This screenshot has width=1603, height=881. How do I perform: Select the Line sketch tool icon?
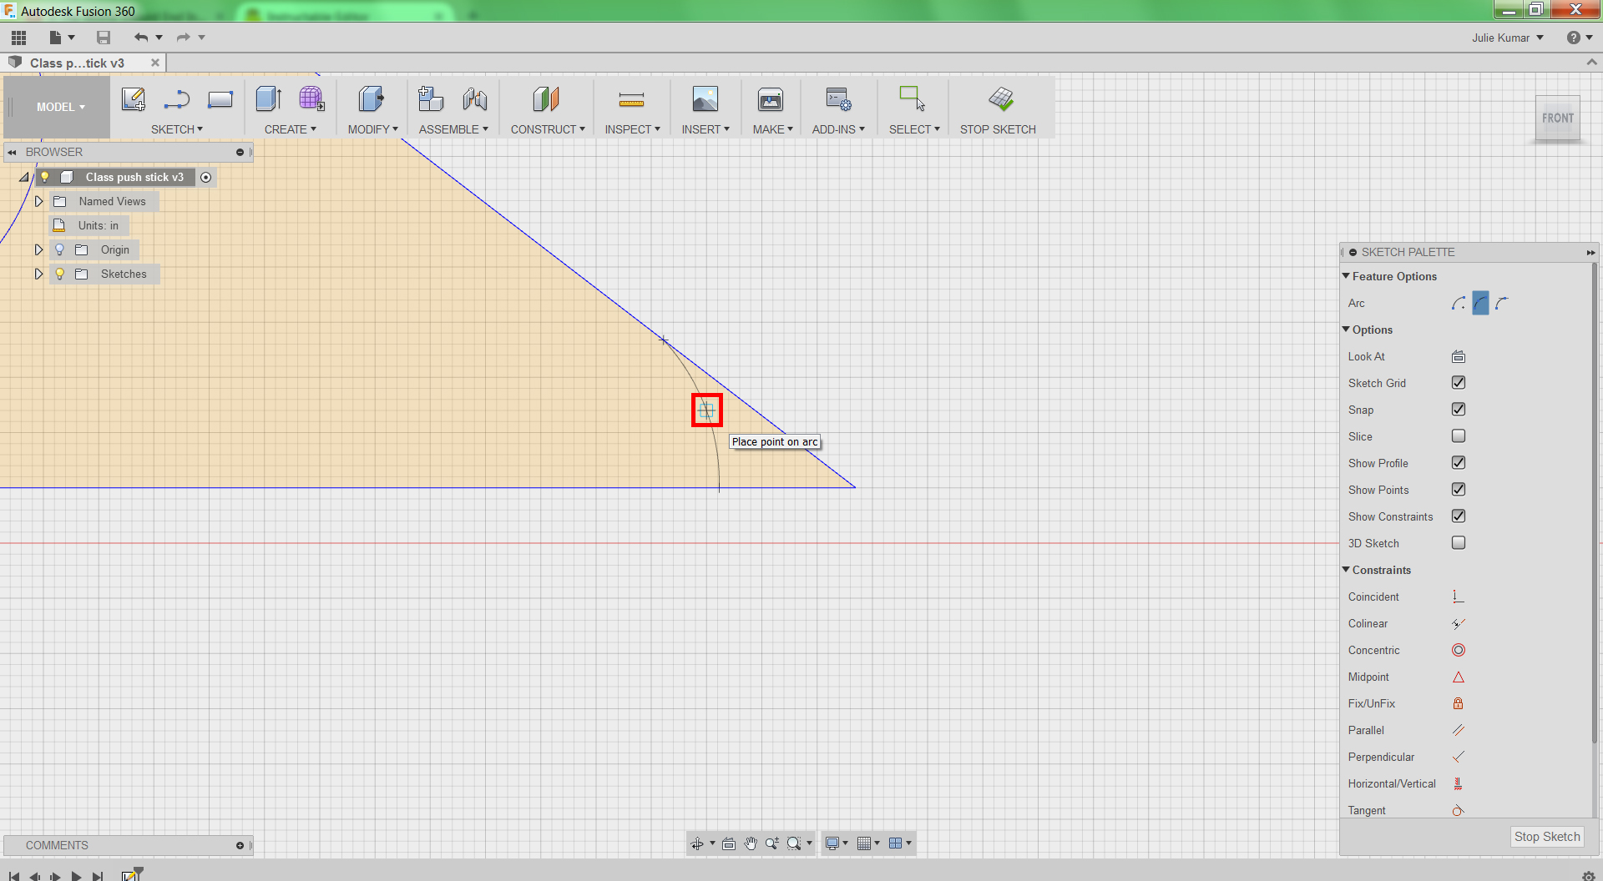[176, 99]
